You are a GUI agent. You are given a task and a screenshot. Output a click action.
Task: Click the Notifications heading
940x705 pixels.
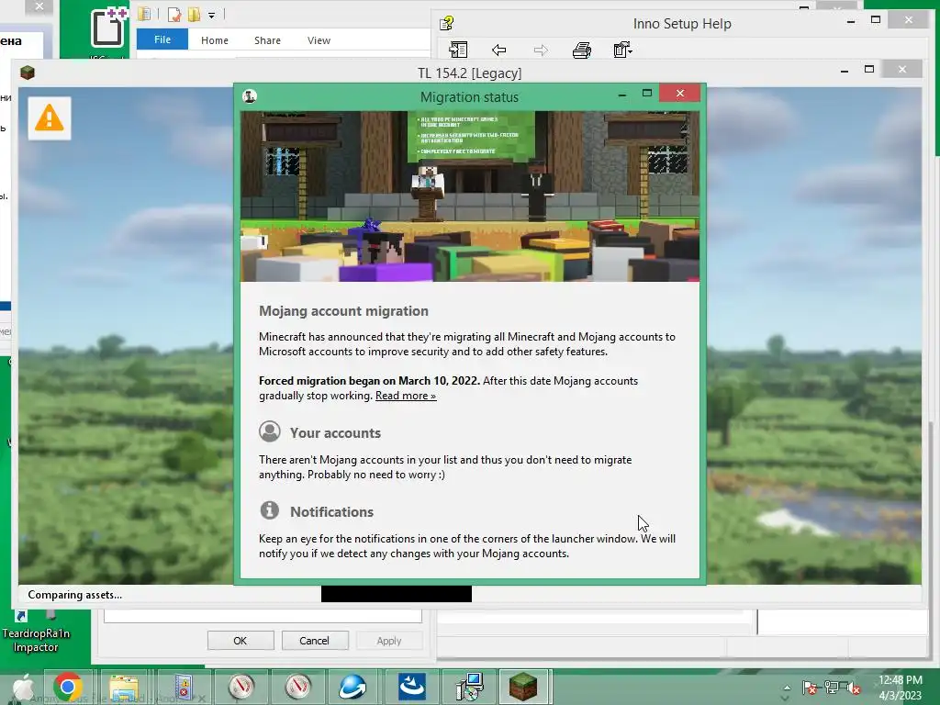point(331,512)
